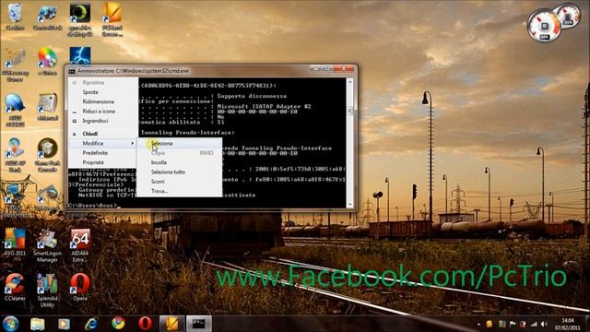This screenshot has width=590, height=332.
Task: Select the SmartLogon Manager desktop icon
Action: click(x=47, y=245)
